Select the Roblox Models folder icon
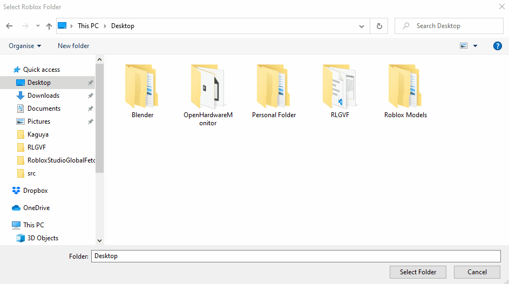Screen dimensions: 509x284 (405, 86)
